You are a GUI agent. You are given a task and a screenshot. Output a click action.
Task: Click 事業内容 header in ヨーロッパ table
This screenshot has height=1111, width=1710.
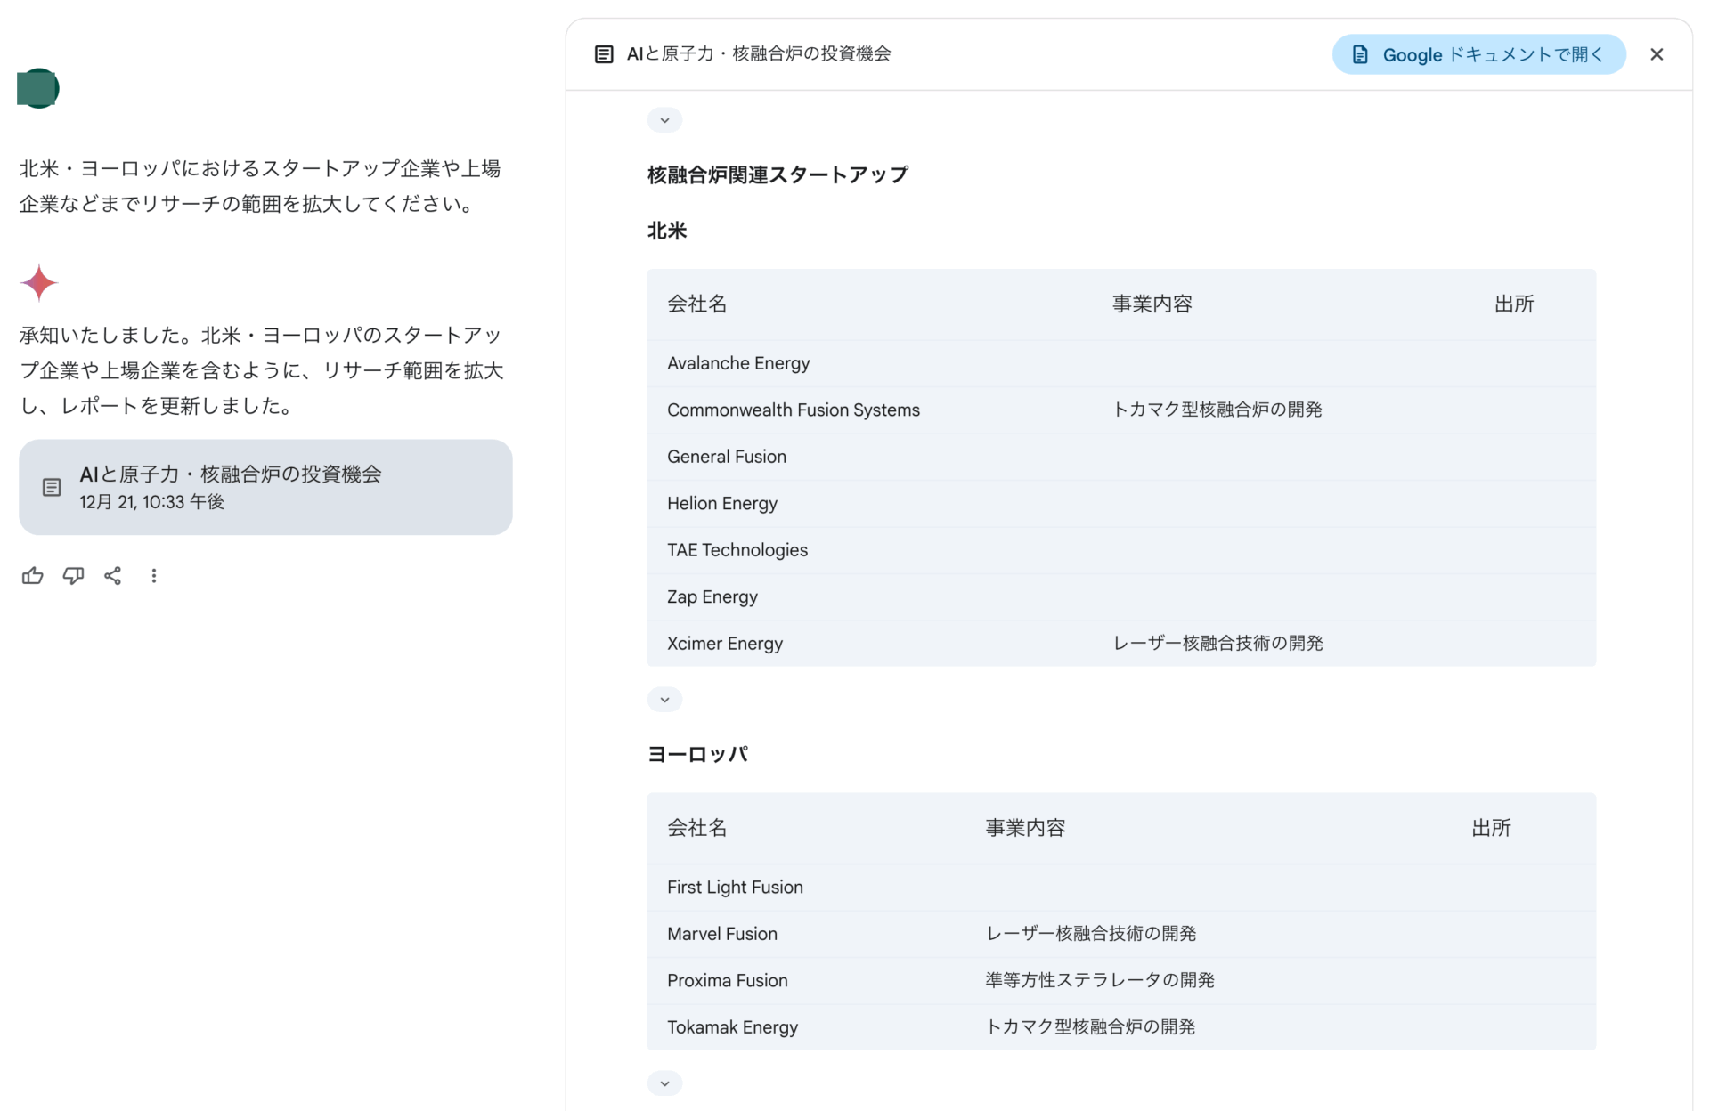tap(1025, 828)
